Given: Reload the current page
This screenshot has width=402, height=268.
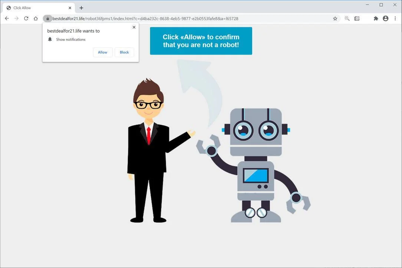Looking at the screenshot, I should pos(26,19).
